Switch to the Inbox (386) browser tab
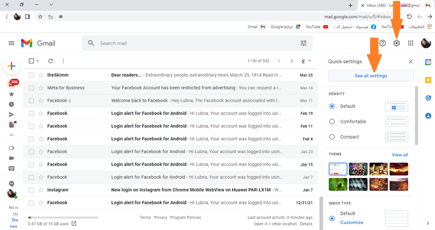The image size is (435, 230). [x=395, y=5]
